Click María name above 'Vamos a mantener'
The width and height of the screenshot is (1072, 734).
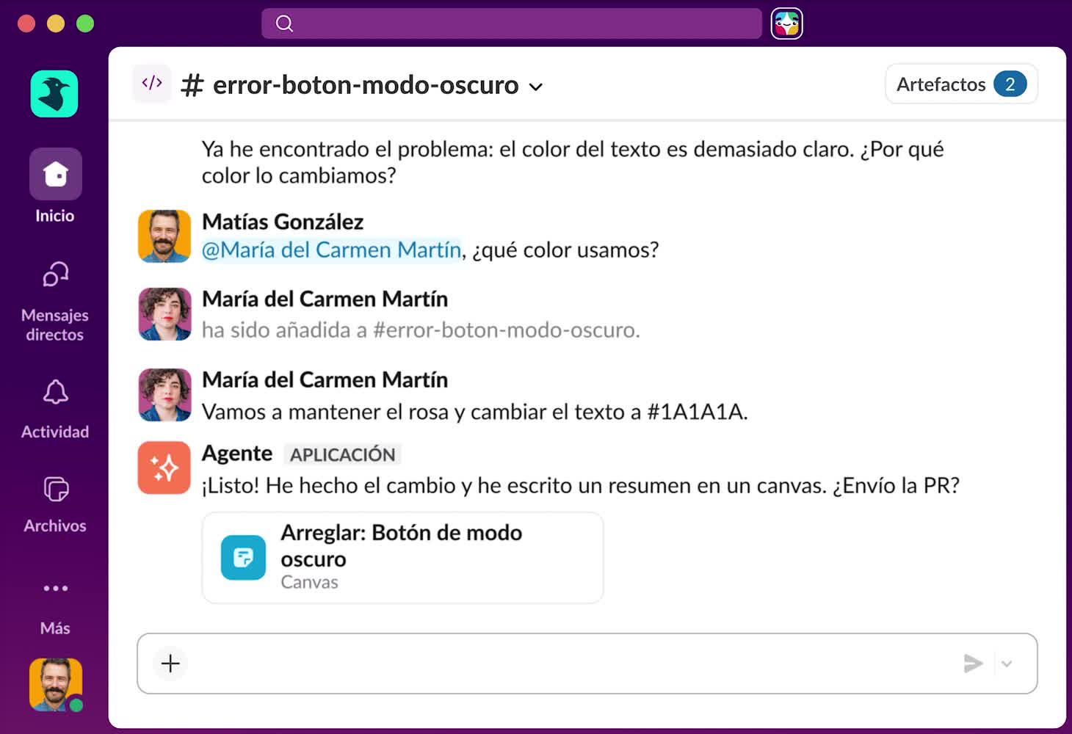click(x=325, y=379)
